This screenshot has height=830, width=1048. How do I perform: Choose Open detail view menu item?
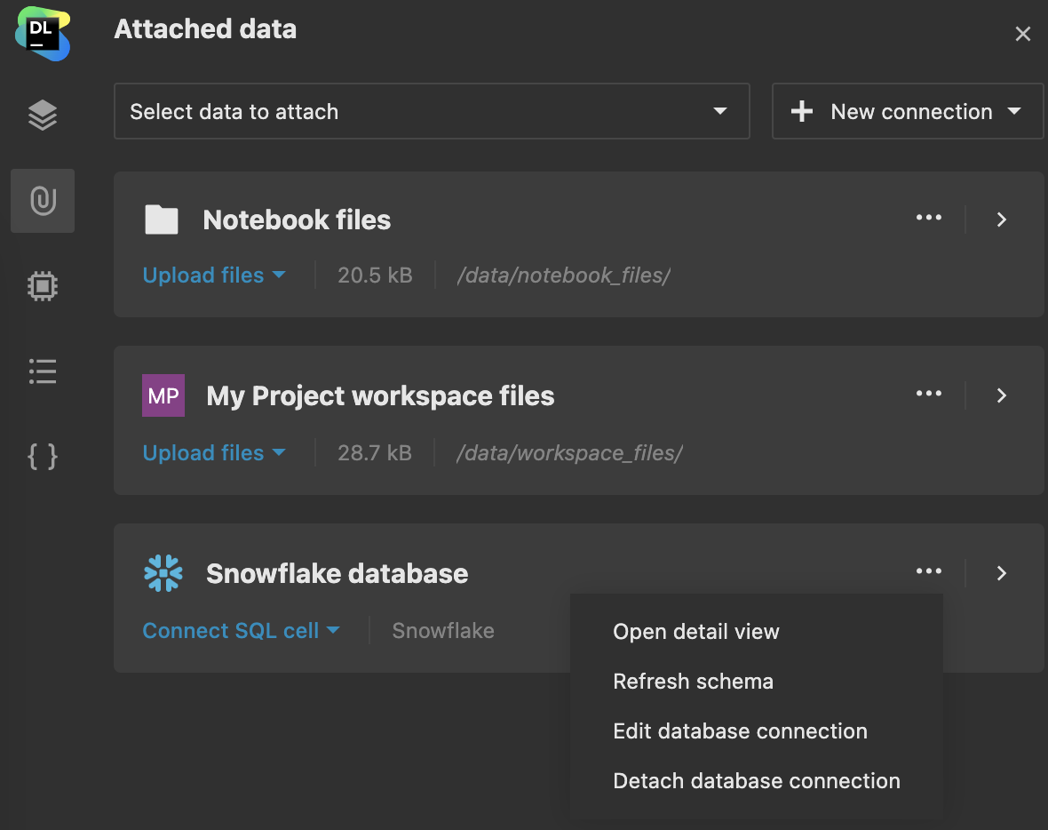[696, 632]
